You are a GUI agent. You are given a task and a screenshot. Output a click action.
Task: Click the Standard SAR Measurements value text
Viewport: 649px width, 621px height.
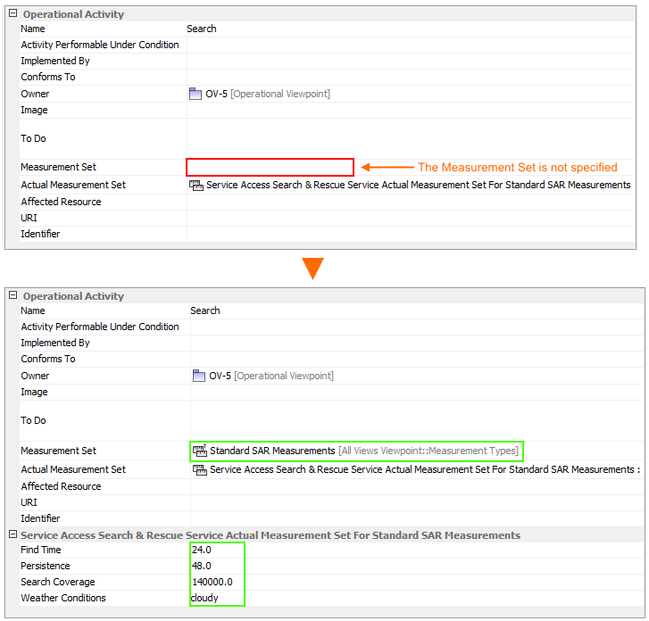[272, 451]
